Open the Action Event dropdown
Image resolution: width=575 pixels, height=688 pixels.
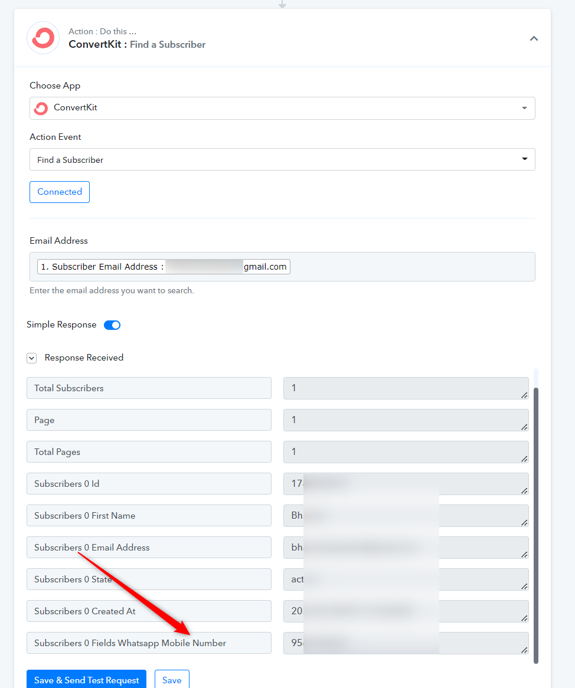(x=282, y=159)
